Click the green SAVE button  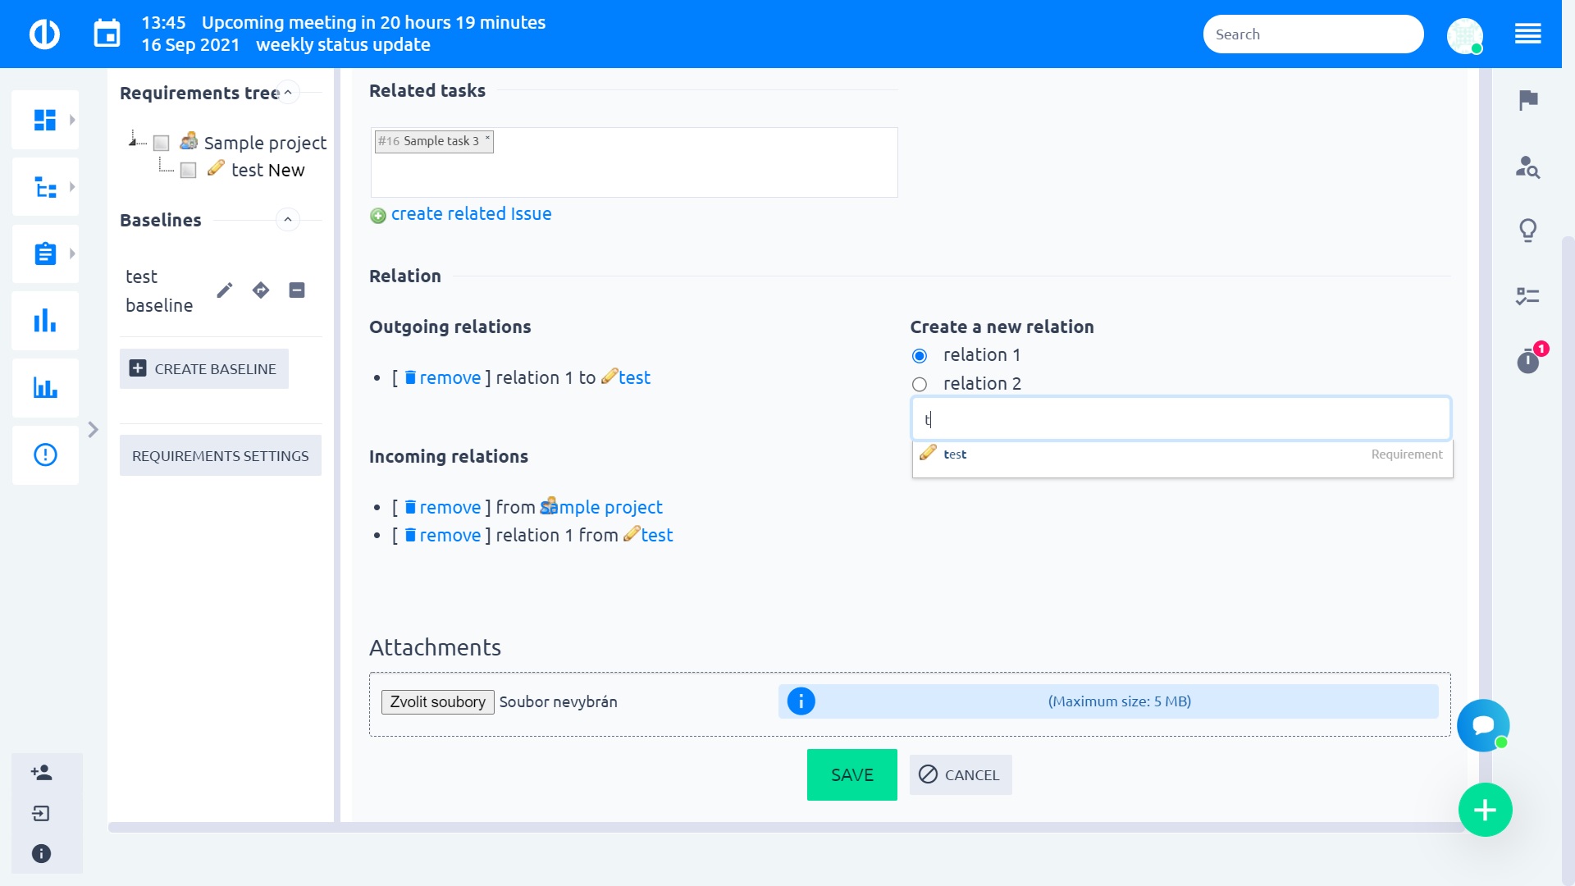point(851,774)
